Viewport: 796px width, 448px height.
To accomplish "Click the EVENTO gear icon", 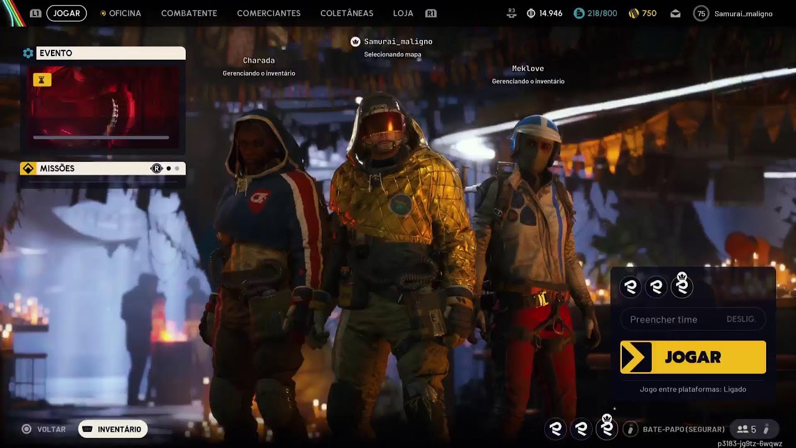I will click(x=28, y=54).
